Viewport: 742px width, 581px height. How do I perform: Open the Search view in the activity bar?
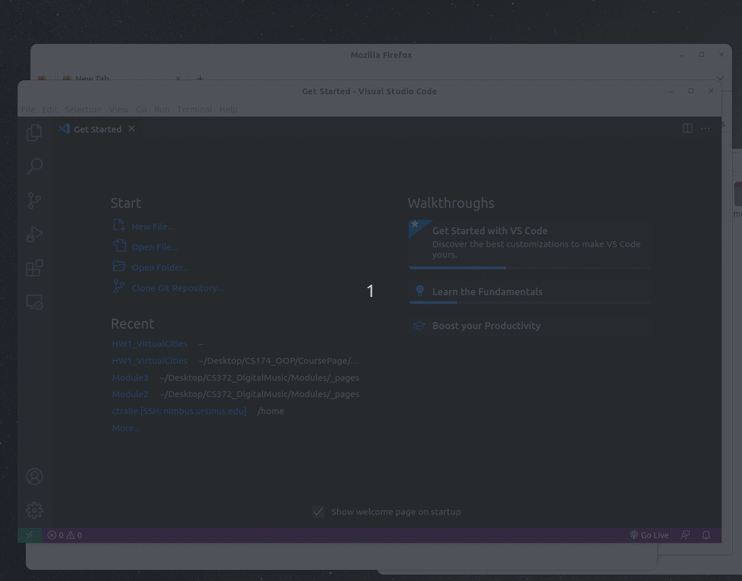(35, 167)
